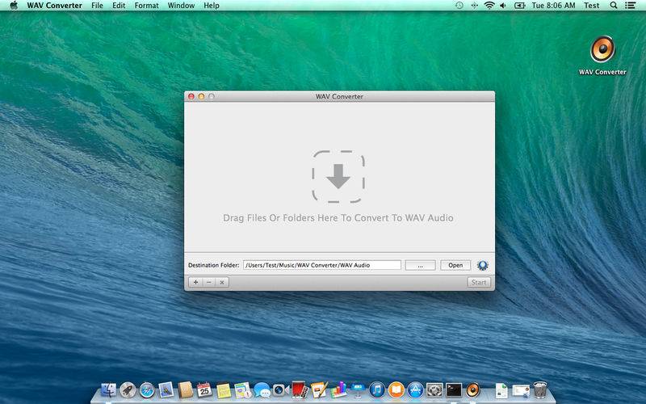Click the Time Machine menu icon
This screenshot has height=404, width=646.
(459, 6)
